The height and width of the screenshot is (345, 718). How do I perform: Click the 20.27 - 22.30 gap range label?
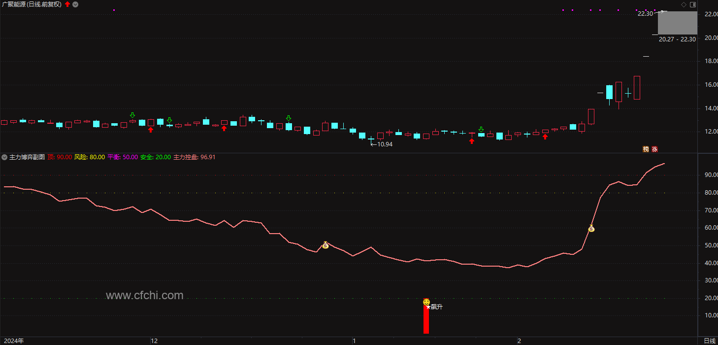tap(677, 39)
